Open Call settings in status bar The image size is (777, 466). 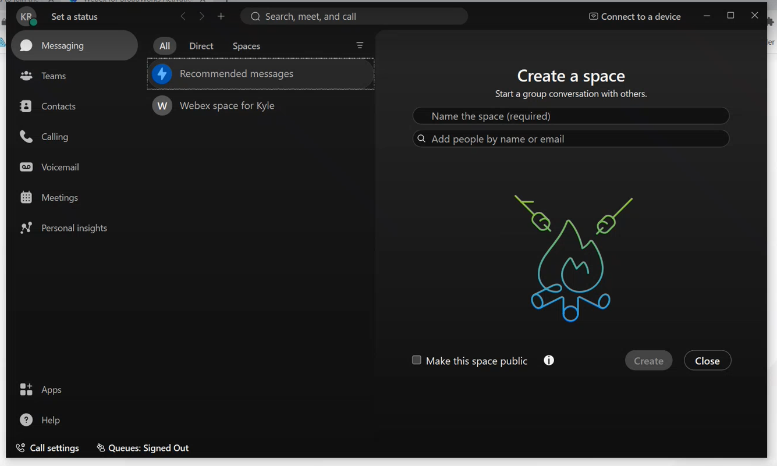48,448
